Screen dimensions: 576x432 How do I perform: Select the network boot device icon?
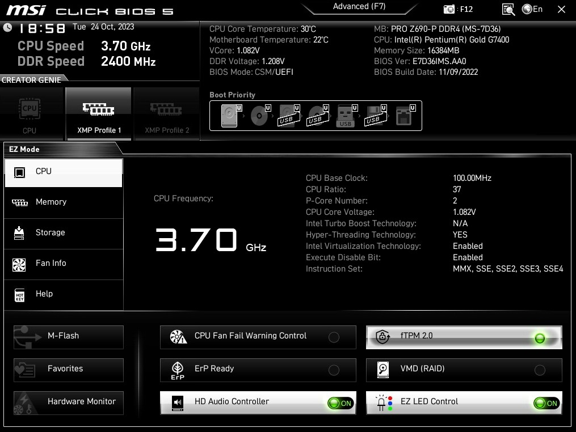pos(404,116)
